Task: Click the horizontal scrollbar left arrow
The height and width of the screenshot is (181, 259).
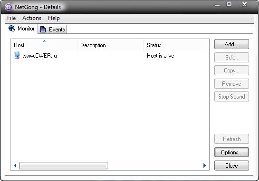Action: pos(15,165)
